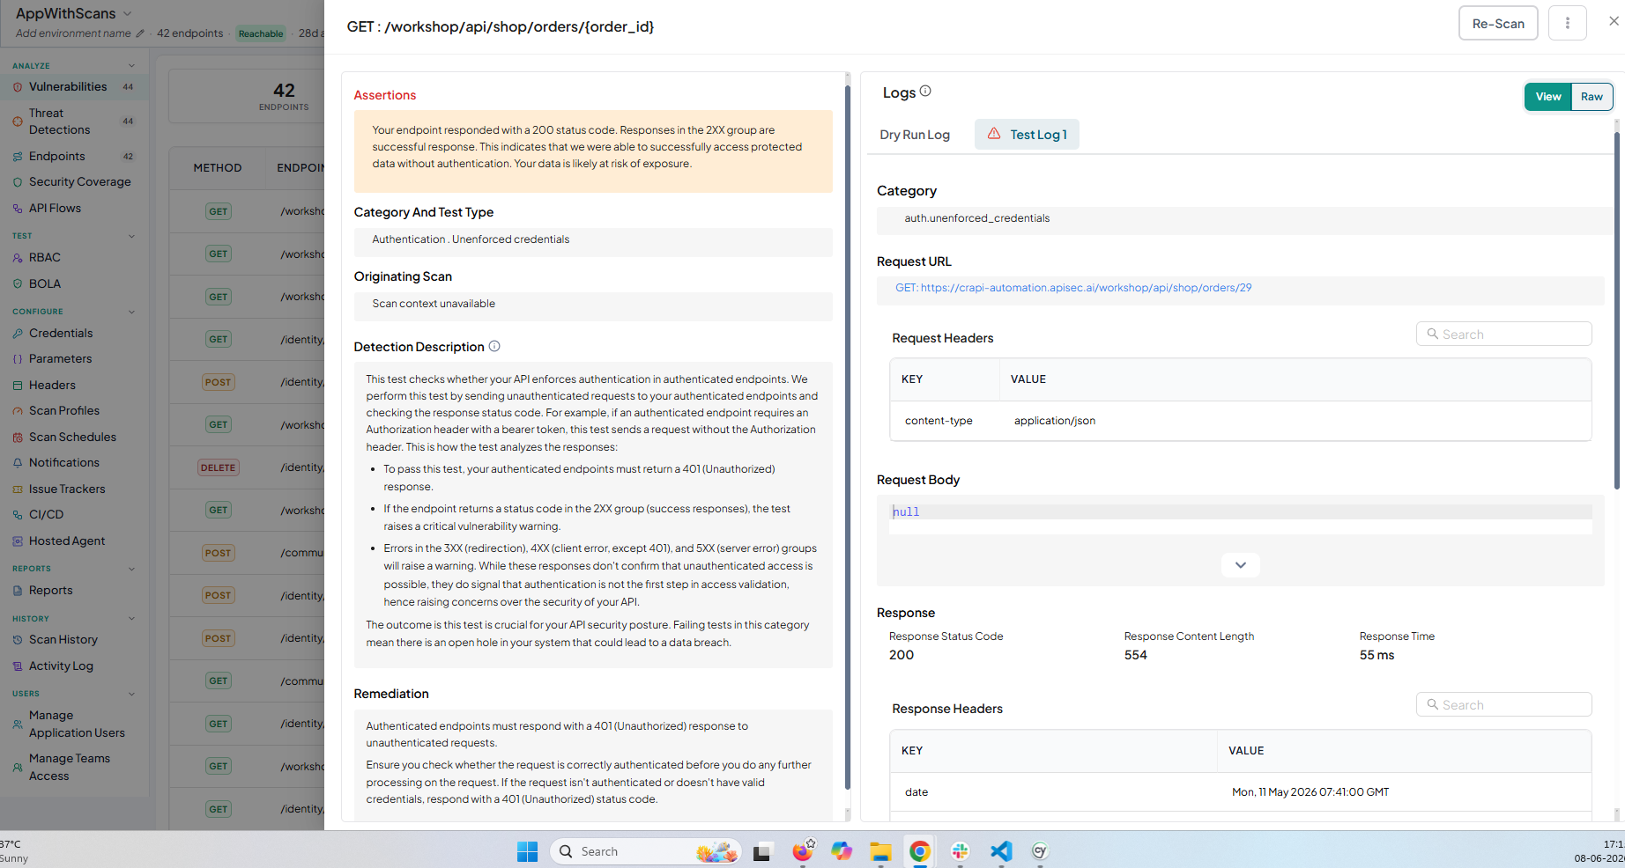Collapse the Configure sidebar section
The image size is (1625, 868).
coord(131,312)
